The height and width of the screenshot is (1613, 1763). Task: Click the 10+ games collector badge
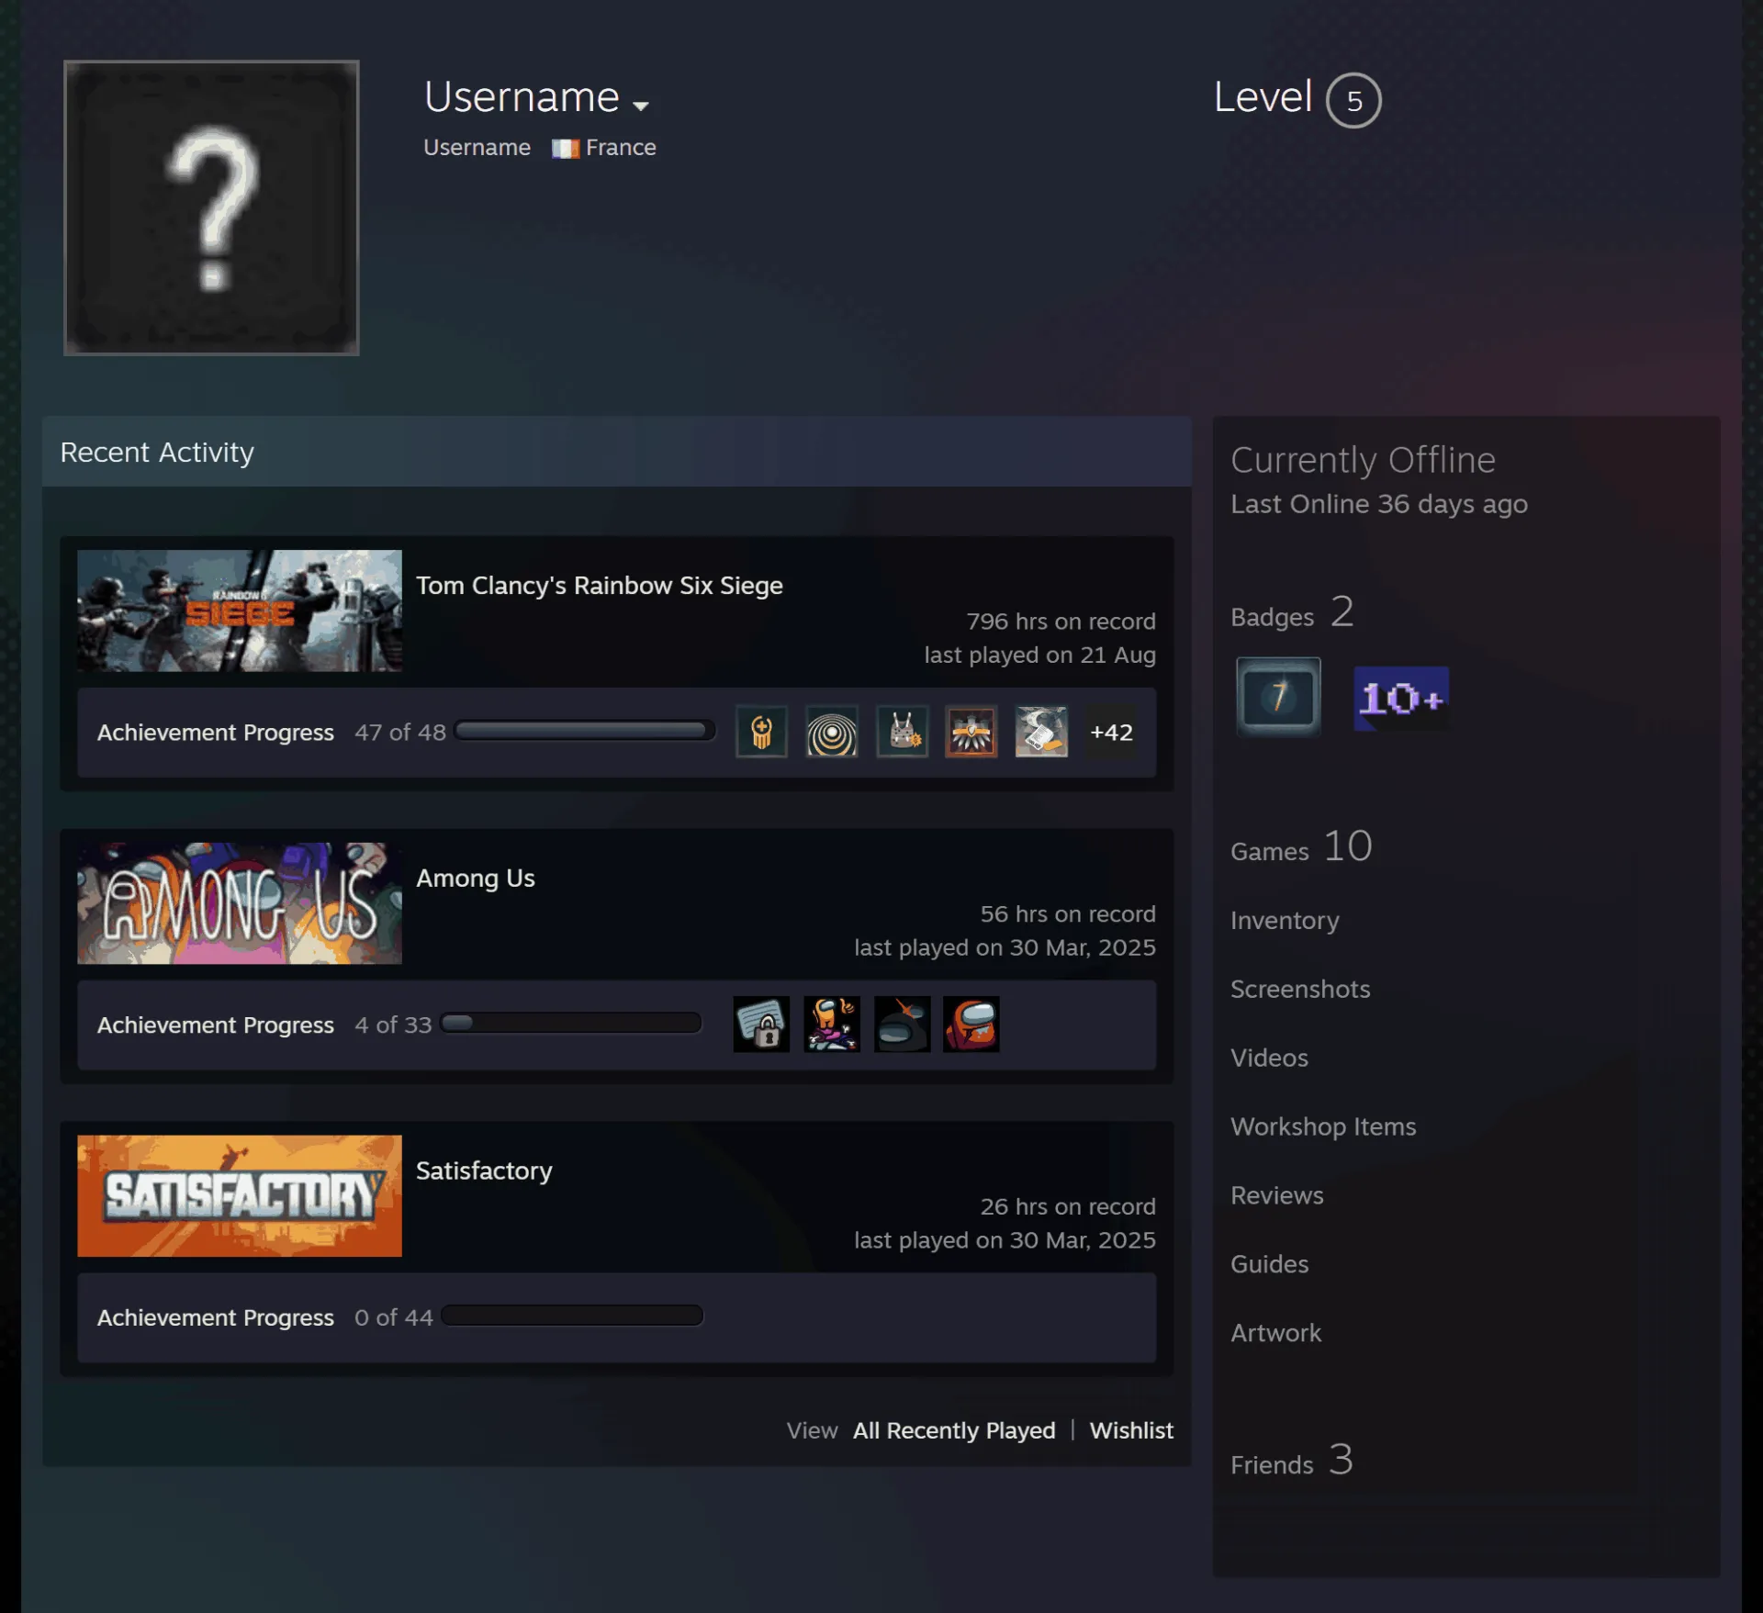tap(1401, 699)
